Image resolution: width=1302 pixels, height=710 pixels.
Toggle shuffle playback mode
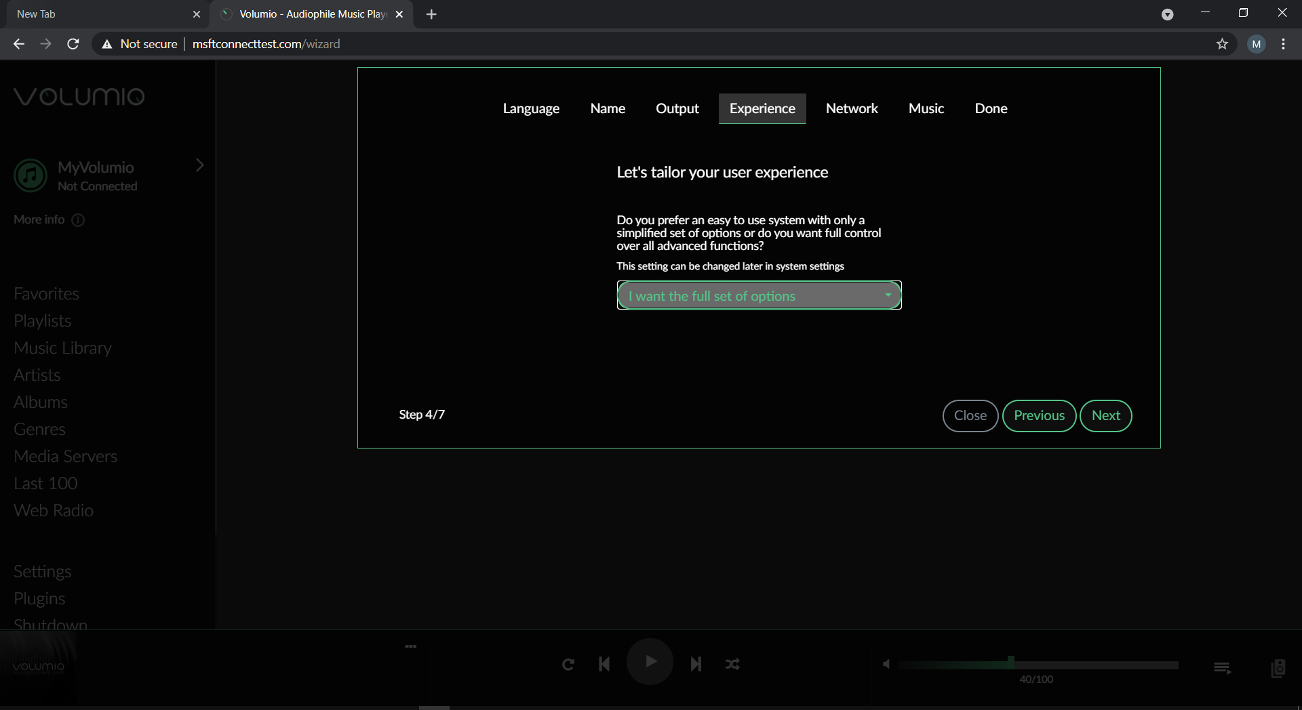pos(732,664)
